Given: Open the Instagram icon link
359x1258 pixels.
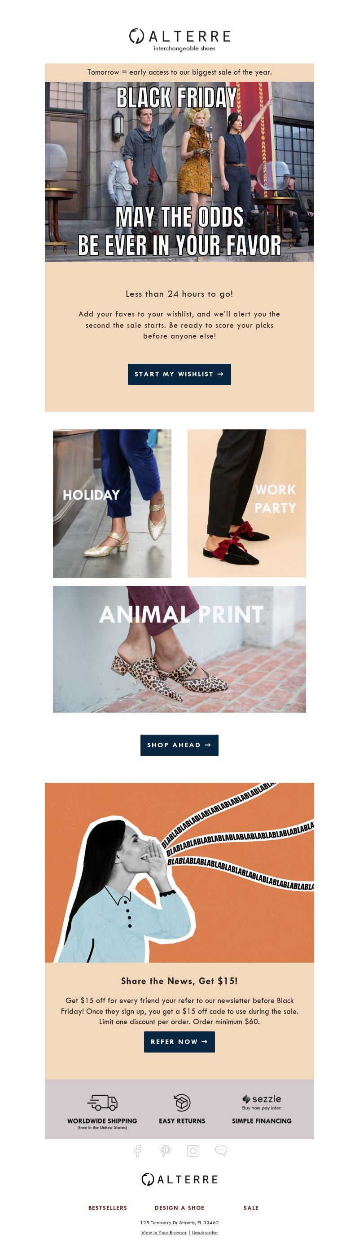Looking at the screenshot, I should 193,1151.
